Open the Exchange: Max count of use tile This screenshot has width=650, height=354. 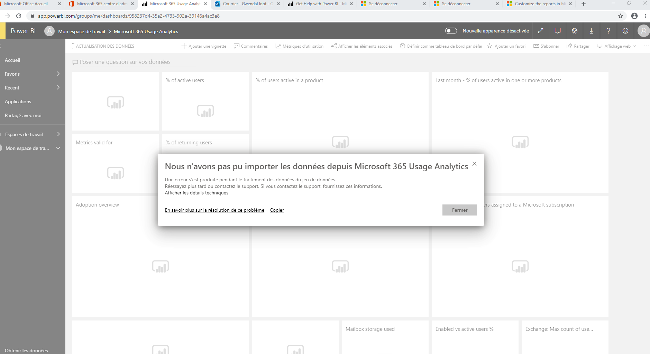[x=565, y=337]
